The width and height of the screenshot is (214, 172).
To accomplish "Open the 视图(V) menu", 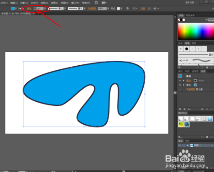I will click(65, 3).
